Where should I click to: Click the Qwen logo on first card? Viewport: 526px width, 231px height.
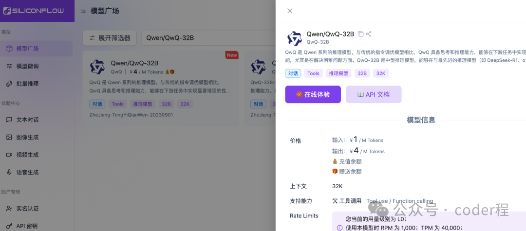[97, 67]
